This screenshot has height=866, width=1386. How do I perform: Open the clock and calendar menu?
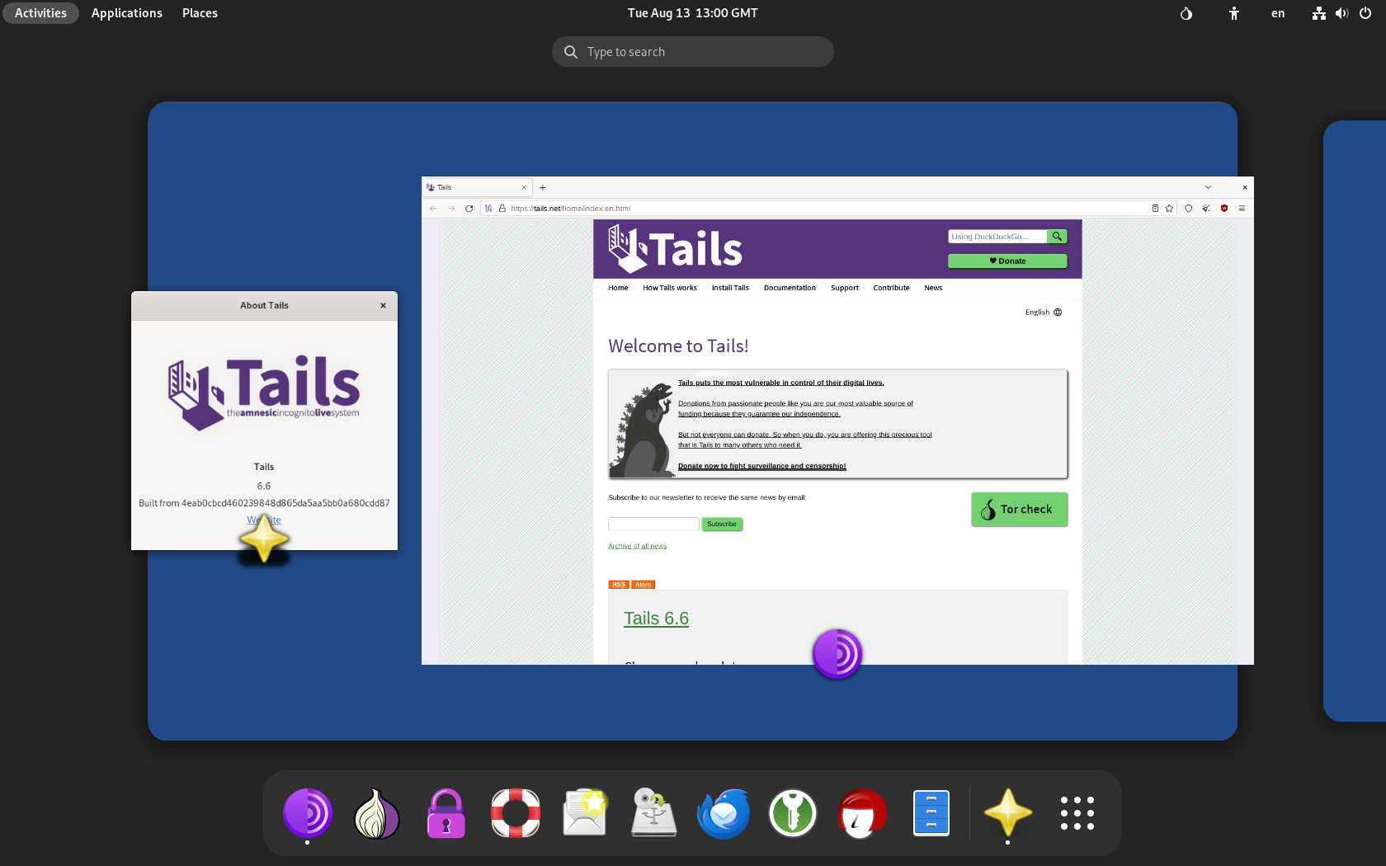point(693,13)
